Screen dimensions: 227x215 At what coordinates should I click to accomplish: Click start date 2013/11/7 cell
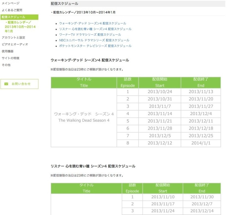click(160, 107)
